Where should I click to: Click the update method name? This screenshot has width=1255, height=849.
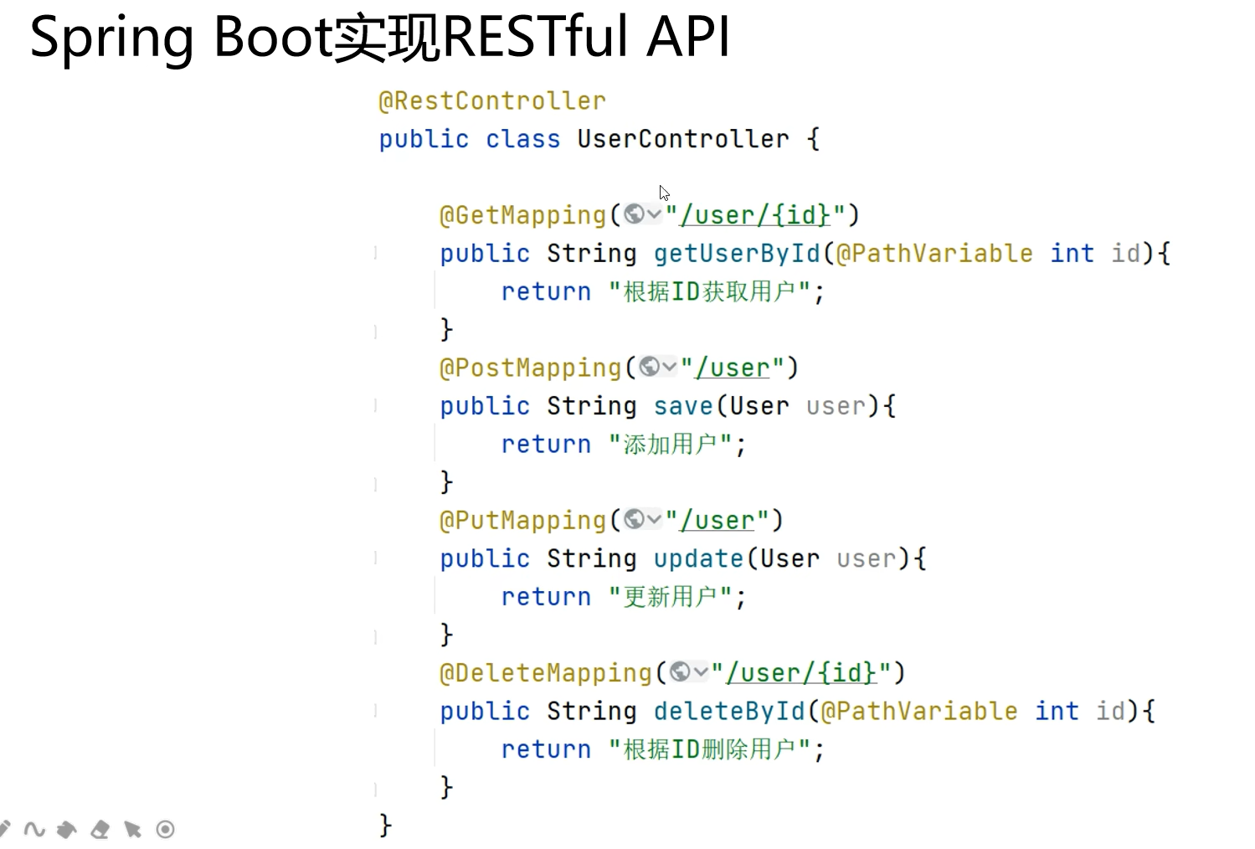tap(698, 558)
